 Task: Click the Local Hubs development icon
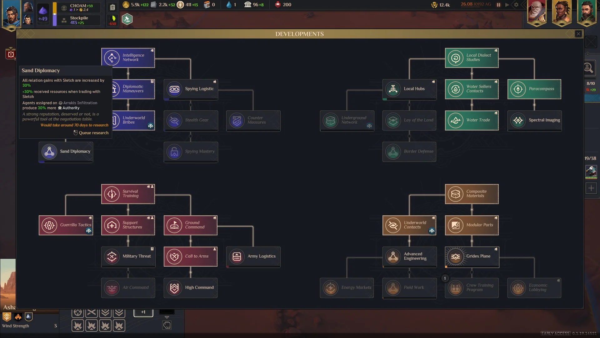pyautogui.click(x=393, y=89)
